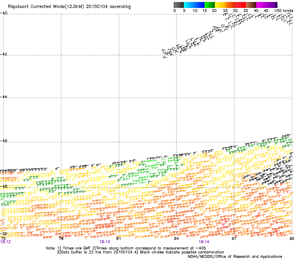Image resolution: width=295 pixels, height=259 pixels.
Task: Click the gray 0-5 knots color swatch
Action: [179, 5]
